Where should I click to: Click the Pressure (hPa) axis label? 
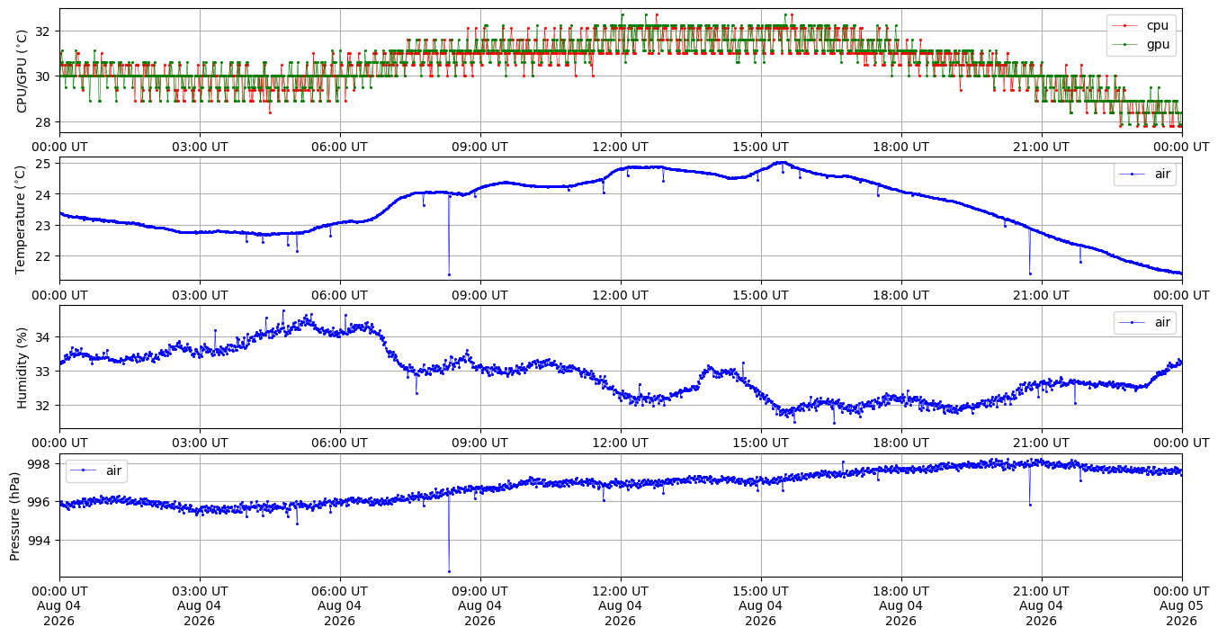(15, 515)
